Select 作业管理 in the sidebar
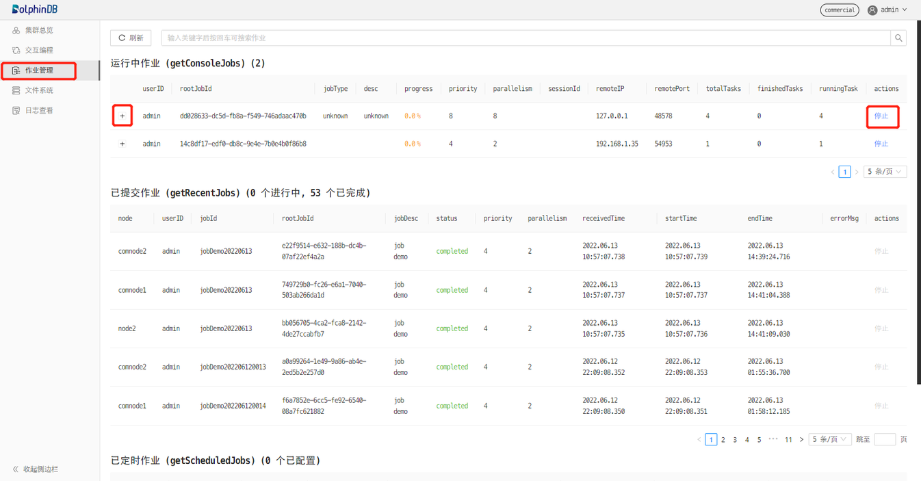The image size is (921, 481). [x=39, y=70]
